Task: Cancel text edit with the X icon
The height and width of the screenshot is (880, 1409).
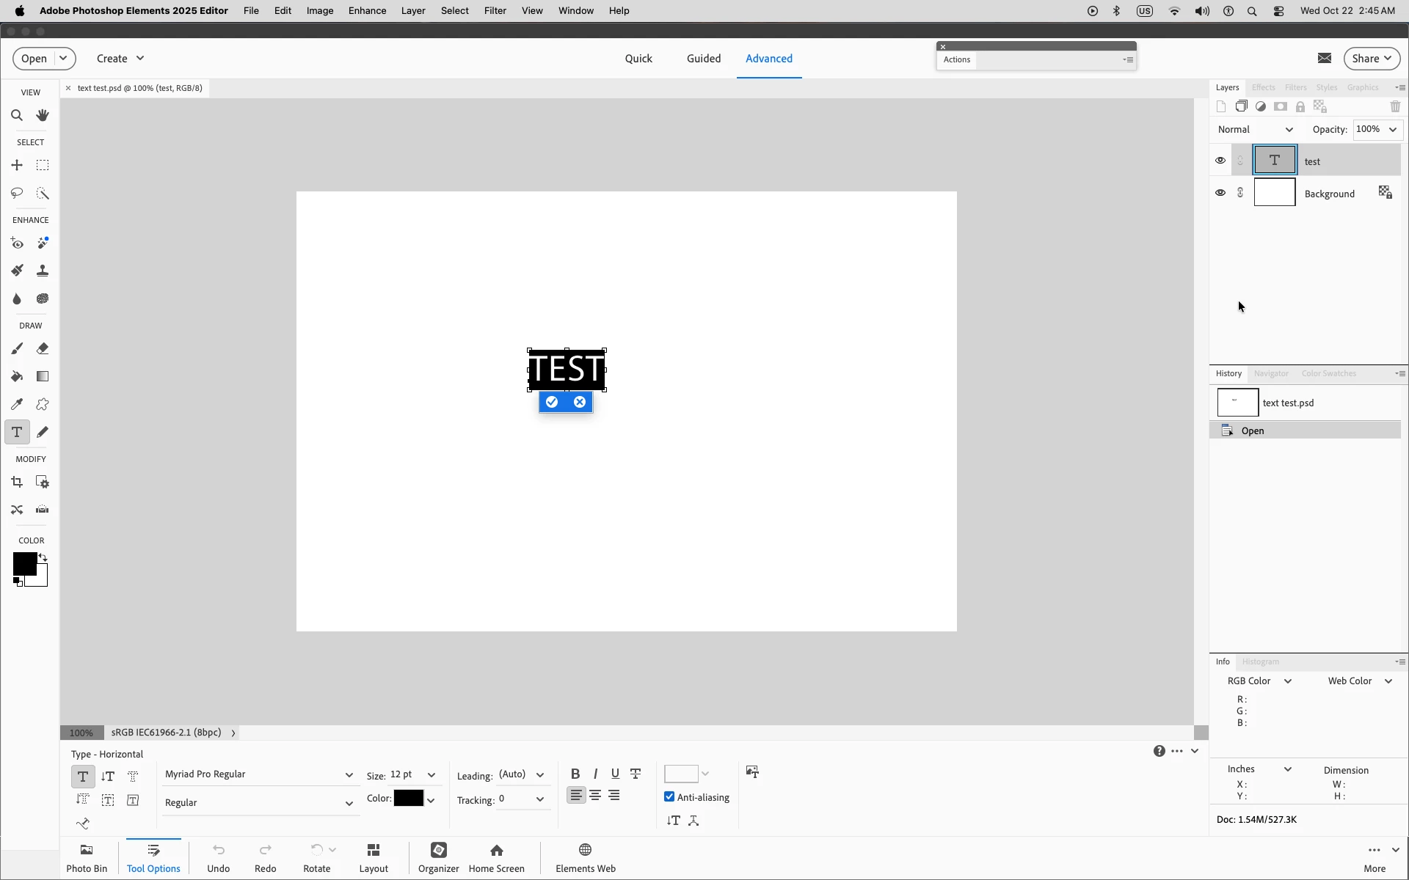Action: pyautogui.click(x=580, y=402)
